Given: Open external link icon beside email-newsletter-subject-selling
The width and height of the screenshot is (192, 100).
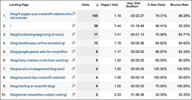Looking at the screenshot, I should [x=73, y=94].
